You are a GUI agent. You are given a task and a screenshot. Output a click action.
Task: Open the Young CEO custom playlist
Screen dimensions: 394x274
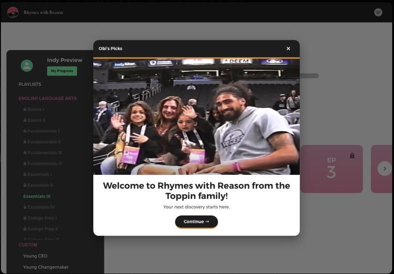[35, 256]
